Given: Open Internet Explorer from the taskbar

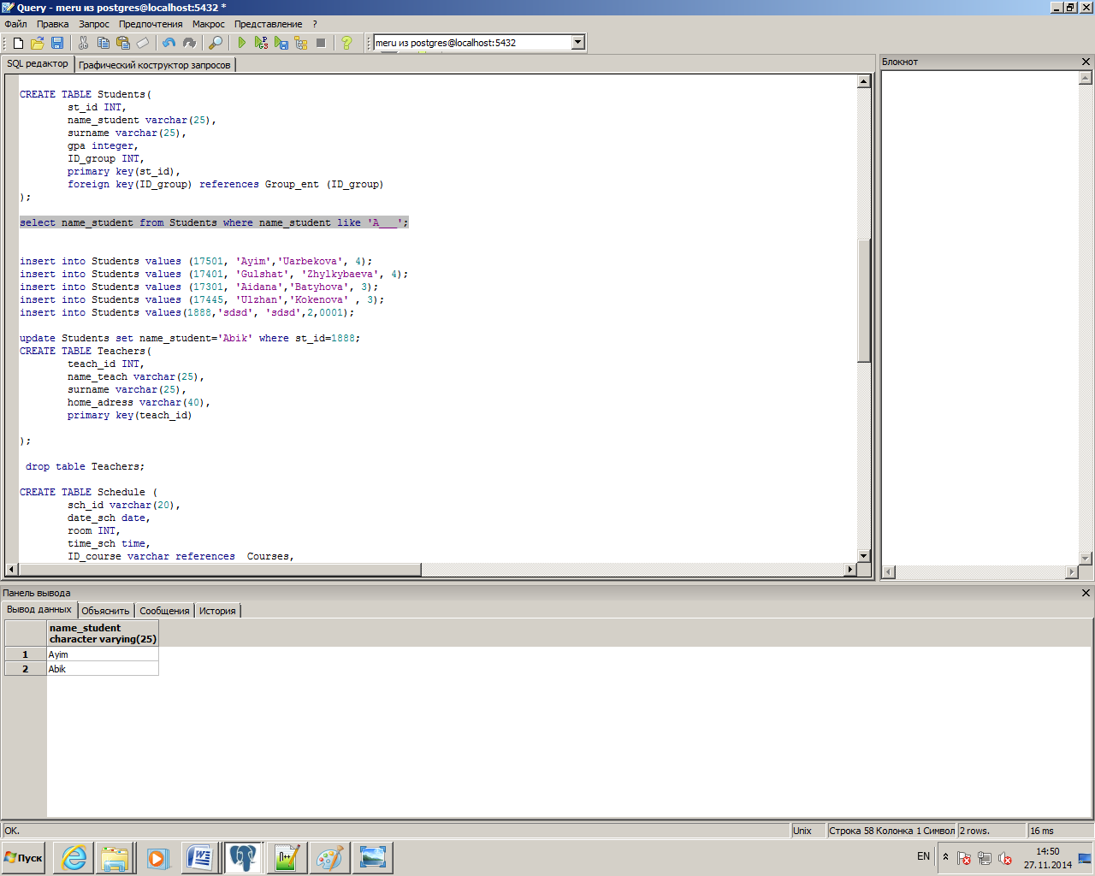Looking at the screenshot, I should tap(74, 857).
